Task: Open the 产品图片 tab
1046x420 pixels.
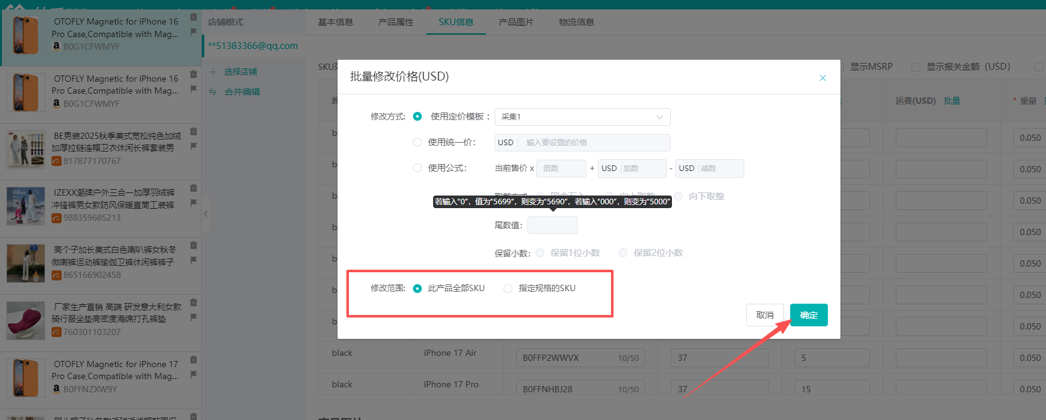Action: [515, 22]
